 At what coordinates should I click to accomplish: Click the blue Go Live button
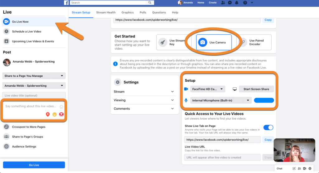tap(34, 165)
